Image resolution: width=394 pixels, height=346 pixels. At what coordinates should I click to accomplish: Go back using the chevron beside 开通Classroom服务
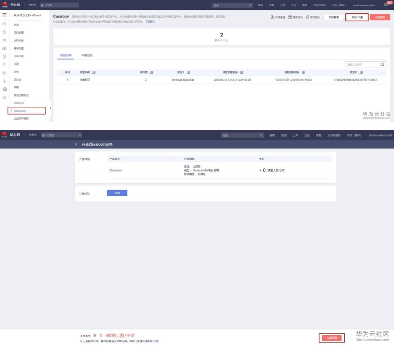[x=76, y=144]
